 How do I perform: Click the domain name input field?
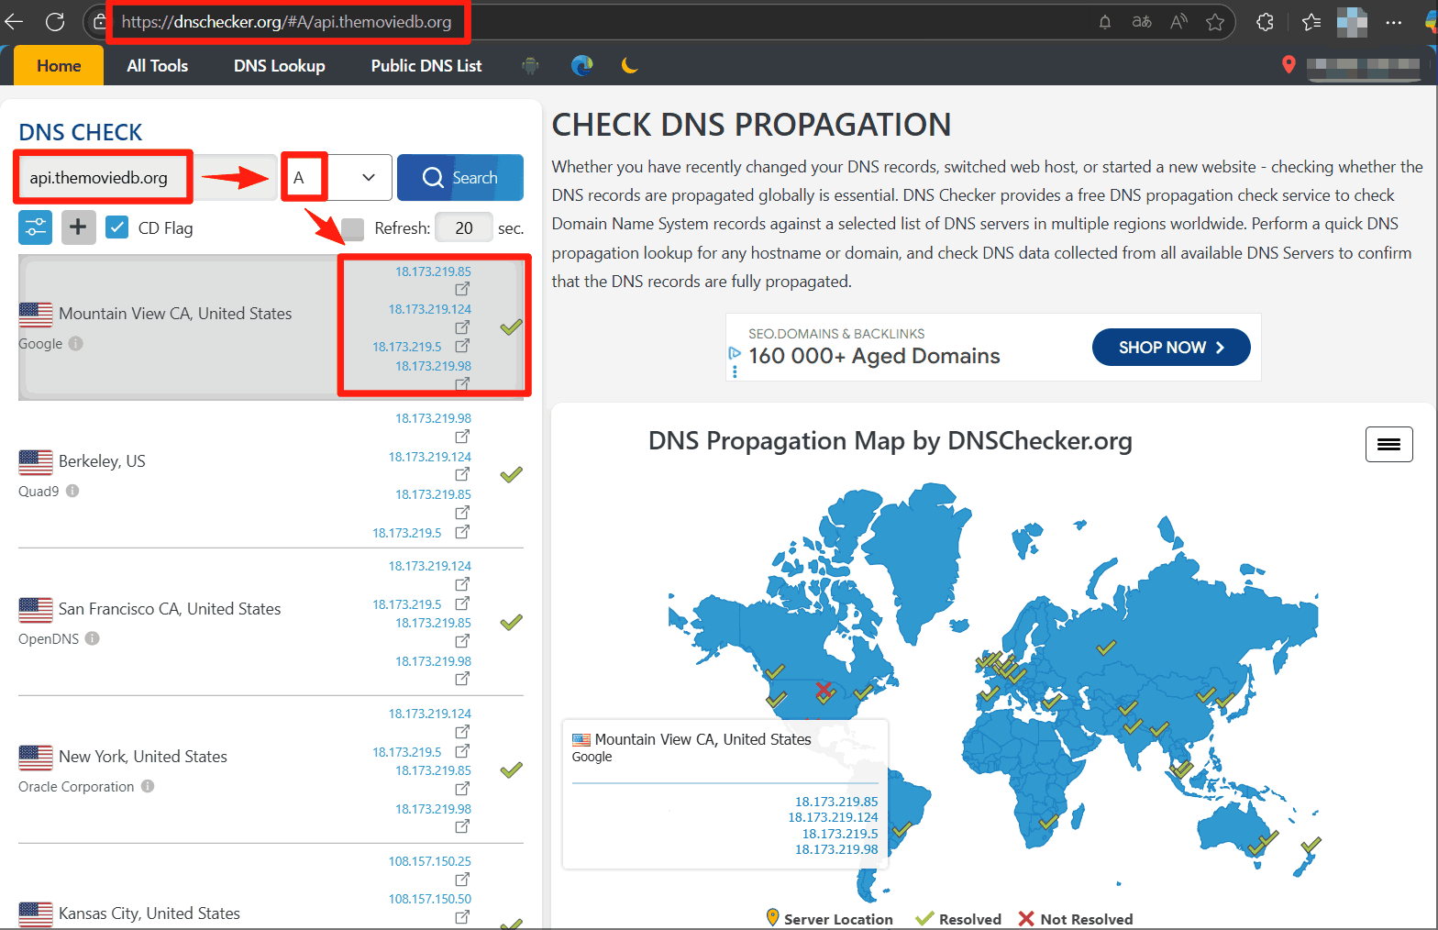pyautogui.click(x=102, y=178)
